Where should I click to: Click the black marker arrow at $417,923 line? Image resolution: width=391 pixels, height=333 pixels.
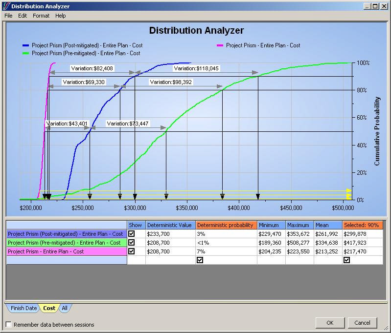tap(258, 197)
